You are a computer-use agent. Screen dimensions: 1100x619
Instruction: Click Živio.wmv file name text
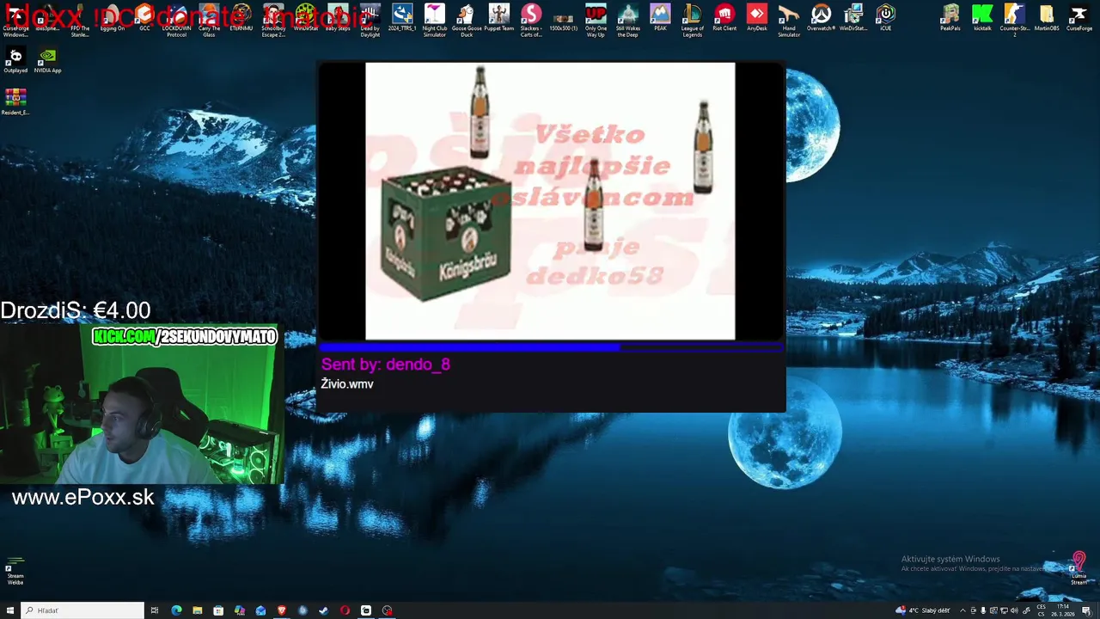tap(347, 384)
